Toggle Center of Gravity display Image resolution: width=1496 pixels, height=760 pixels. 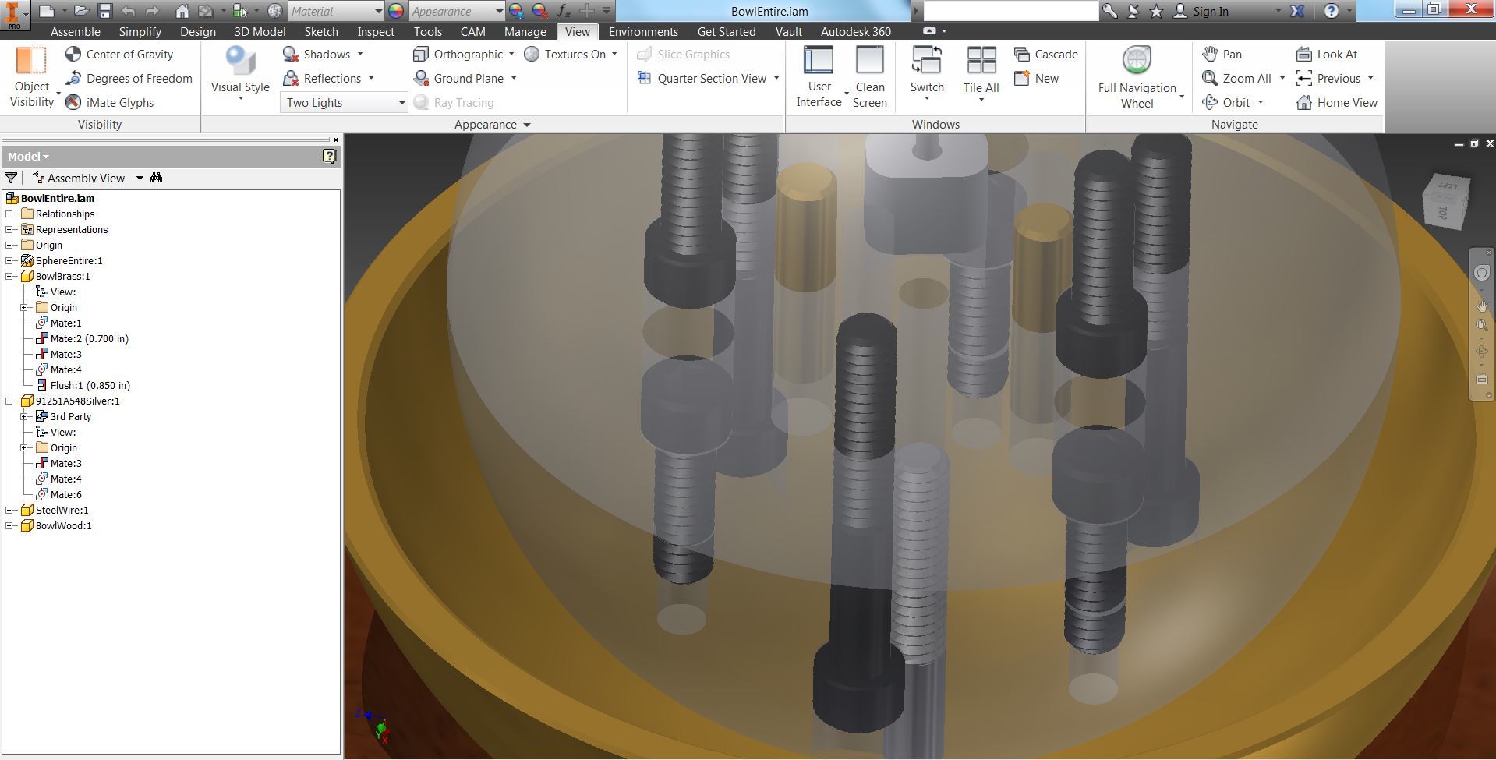click(x=119, y=54)
